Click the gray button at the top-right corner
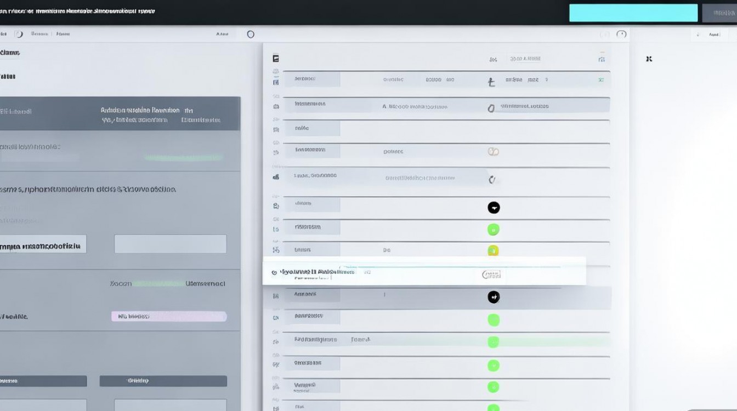This screenshot has width=737, height=411. pos(719,13)
